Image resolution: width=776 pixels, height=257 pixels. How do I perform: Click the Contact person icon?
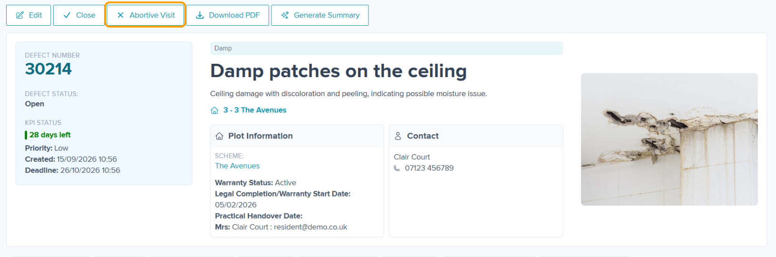point(398,136)
